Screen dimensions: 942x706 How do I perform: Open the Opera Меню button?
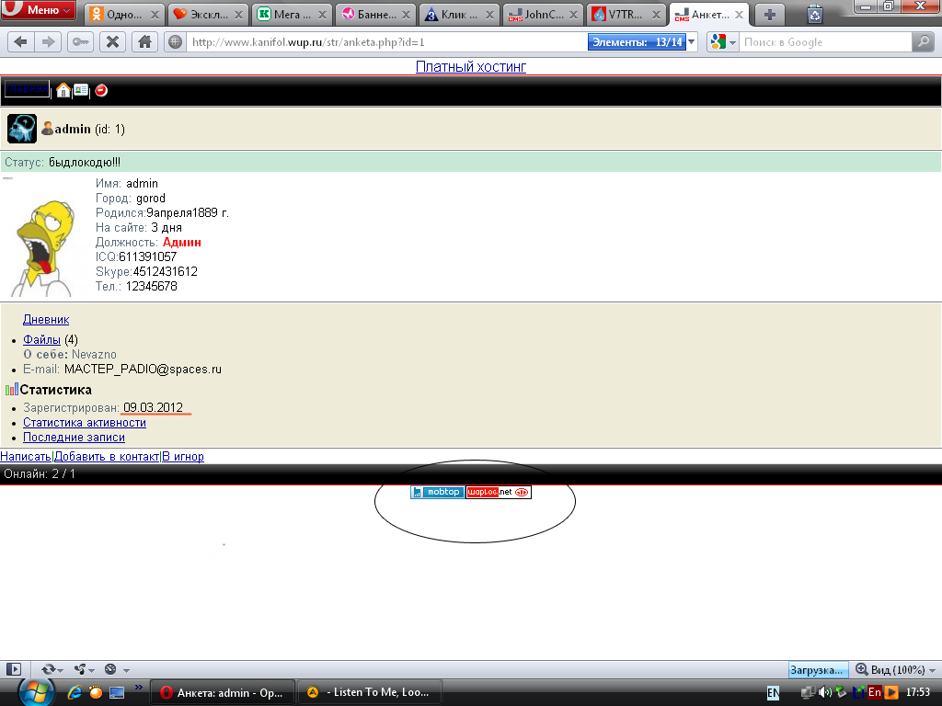pos(39,11)
